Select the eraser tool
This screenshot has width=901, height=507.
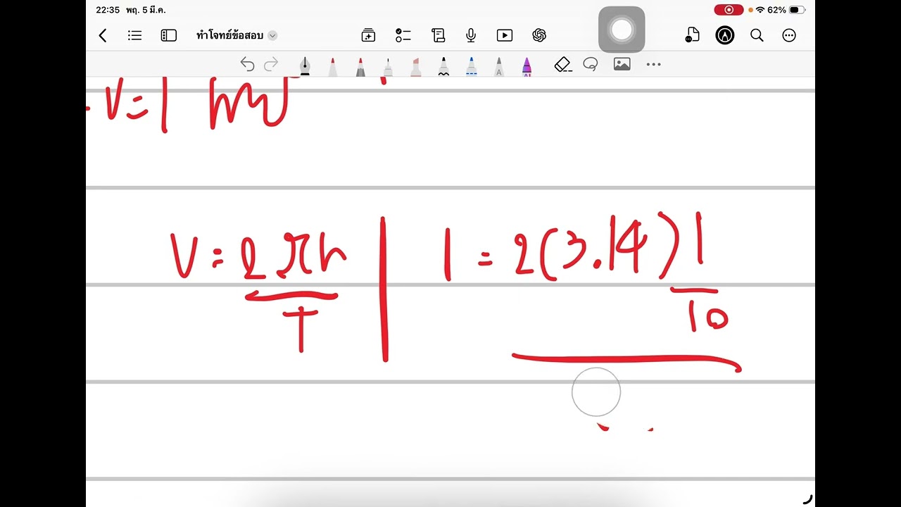pyautogui.click(x=563, y=65)
